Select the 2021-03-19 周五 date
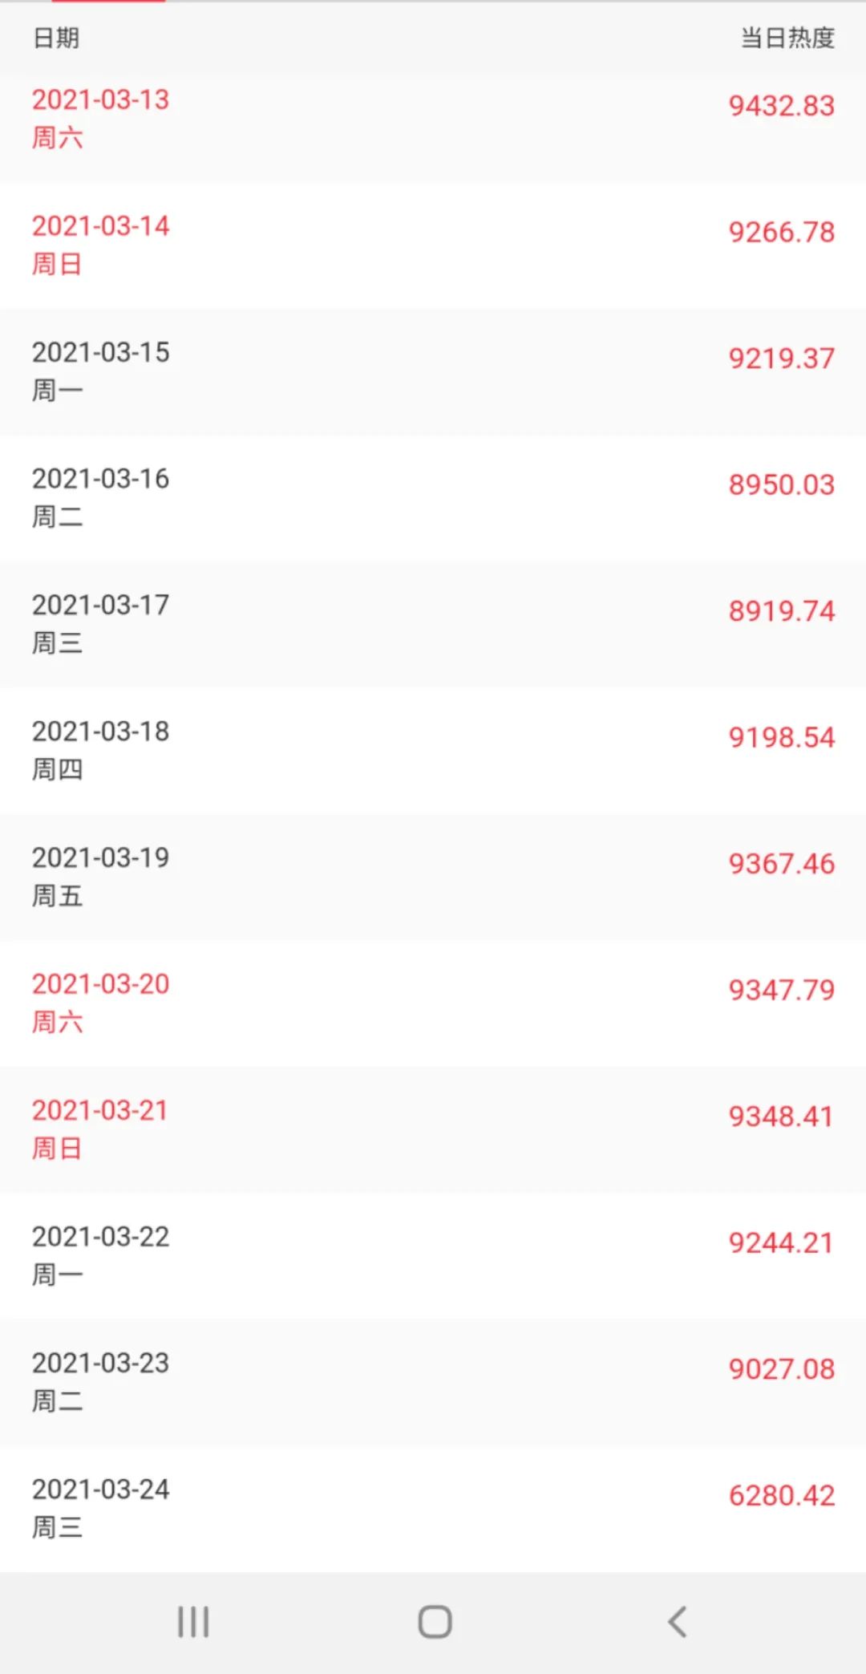The width and height of the screenshot is (866, 1674). 100,876
